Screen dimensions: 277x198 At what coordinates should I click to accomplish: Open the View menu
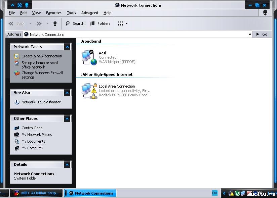[x=36, y=13]
